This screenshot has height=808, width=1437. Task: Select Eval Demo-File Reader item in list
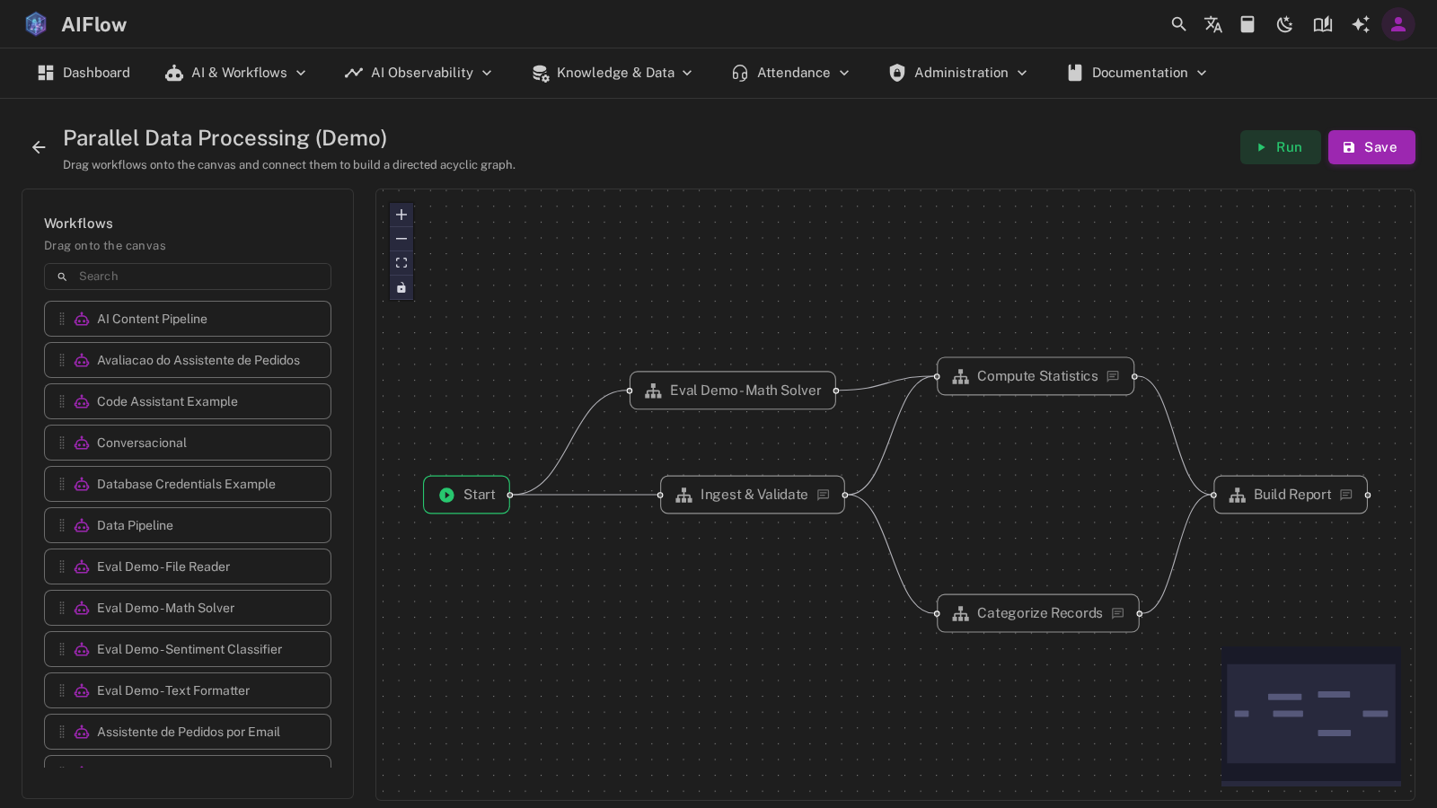(x=188, y=566)
